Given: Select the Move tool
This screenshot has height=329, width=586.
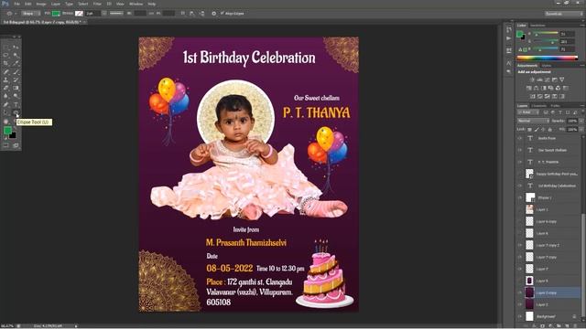Looking at the screenshot, I should [16, 47].
